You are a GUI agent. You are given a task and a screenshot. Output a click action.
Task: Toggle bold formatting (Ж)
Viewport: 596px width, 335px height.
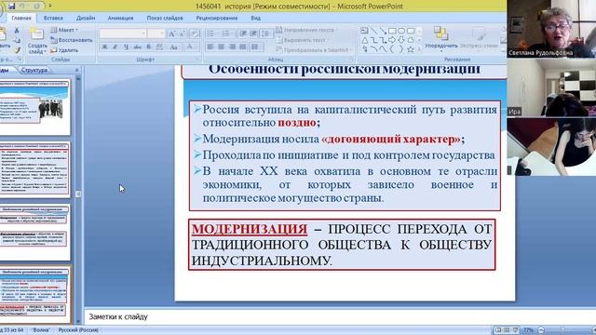pos(104,47)
